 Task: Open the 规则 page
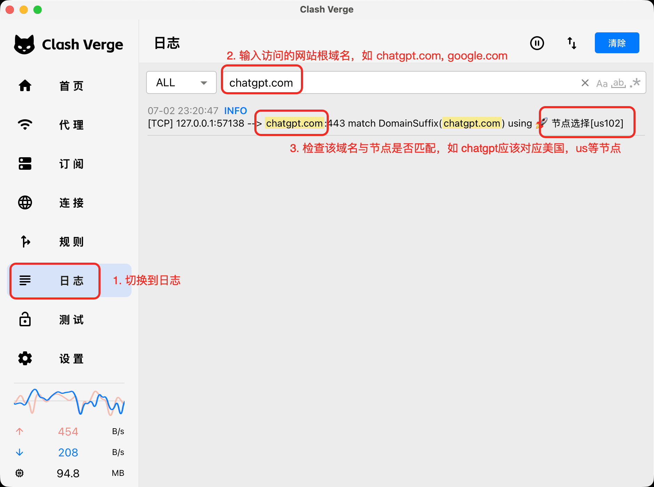point(69,241)
